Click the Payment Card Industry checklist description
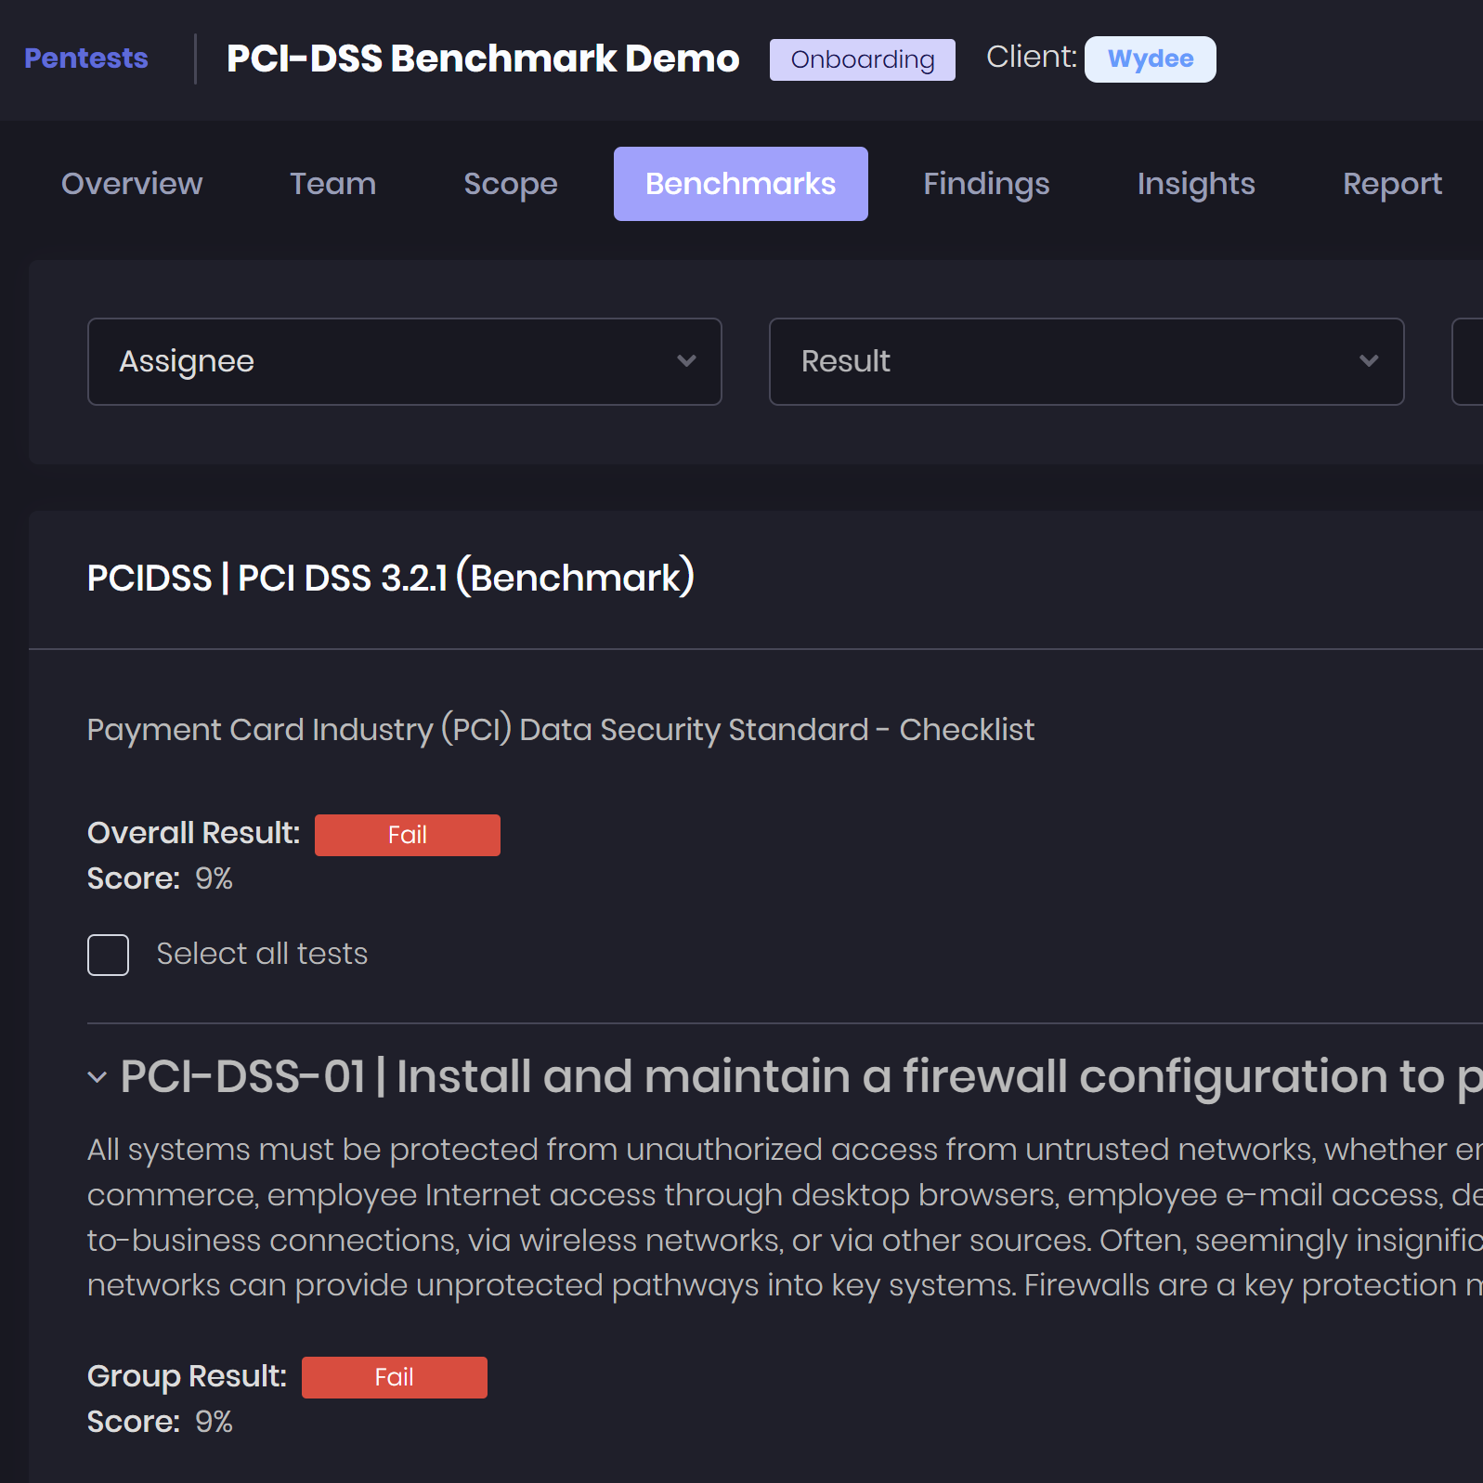This screenshot has width=1483, height=1483. (x=561, y=730)
